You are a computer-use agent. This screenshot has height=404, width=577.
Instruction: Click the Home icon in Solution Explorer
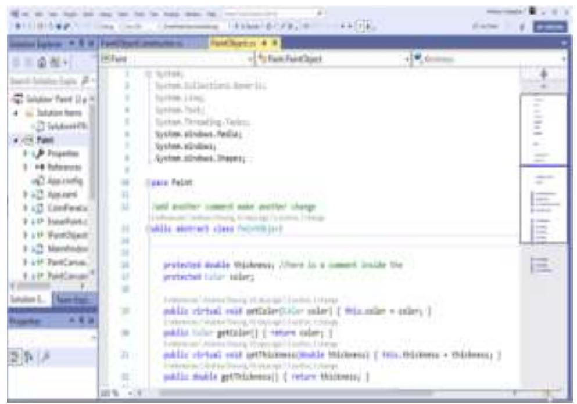pyautogui.click(x=42, y=63)
